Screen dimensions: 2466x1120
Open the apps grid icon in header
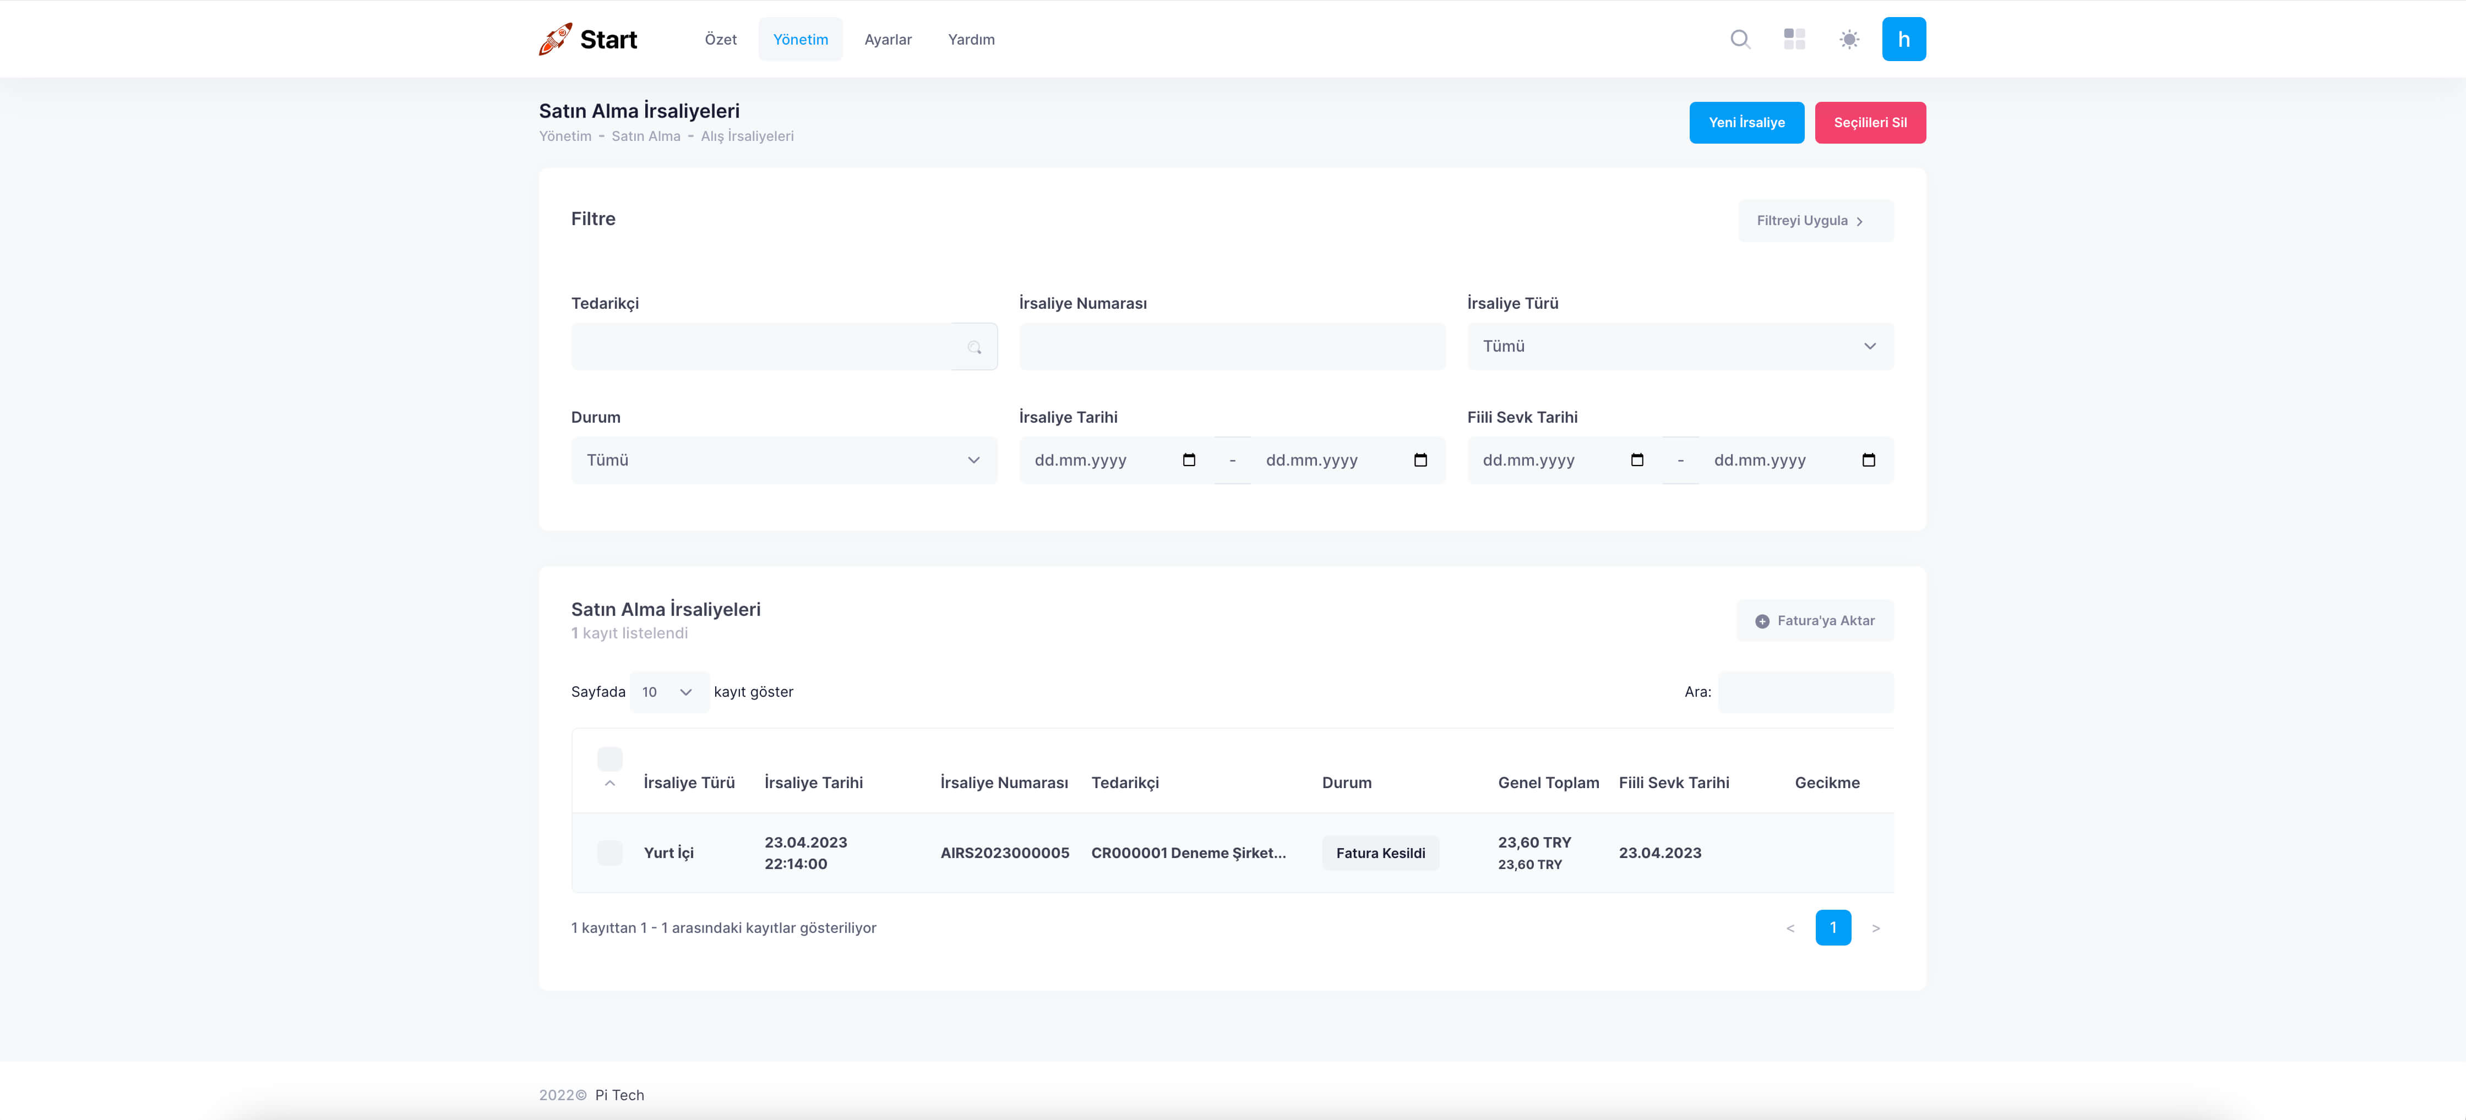click(1794, 39)
